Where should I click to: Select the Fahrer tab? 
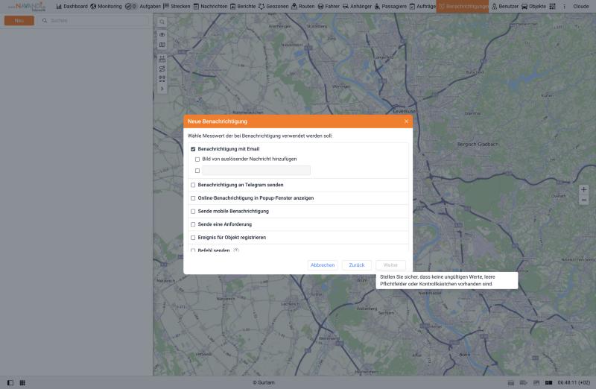329,7
